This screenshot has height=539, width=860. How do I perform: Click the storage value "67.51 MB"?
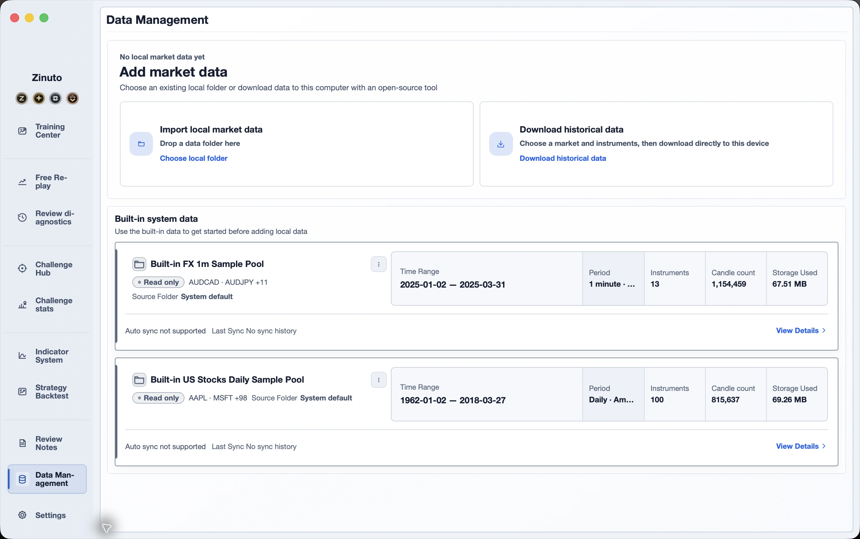[x=789, y=284]
